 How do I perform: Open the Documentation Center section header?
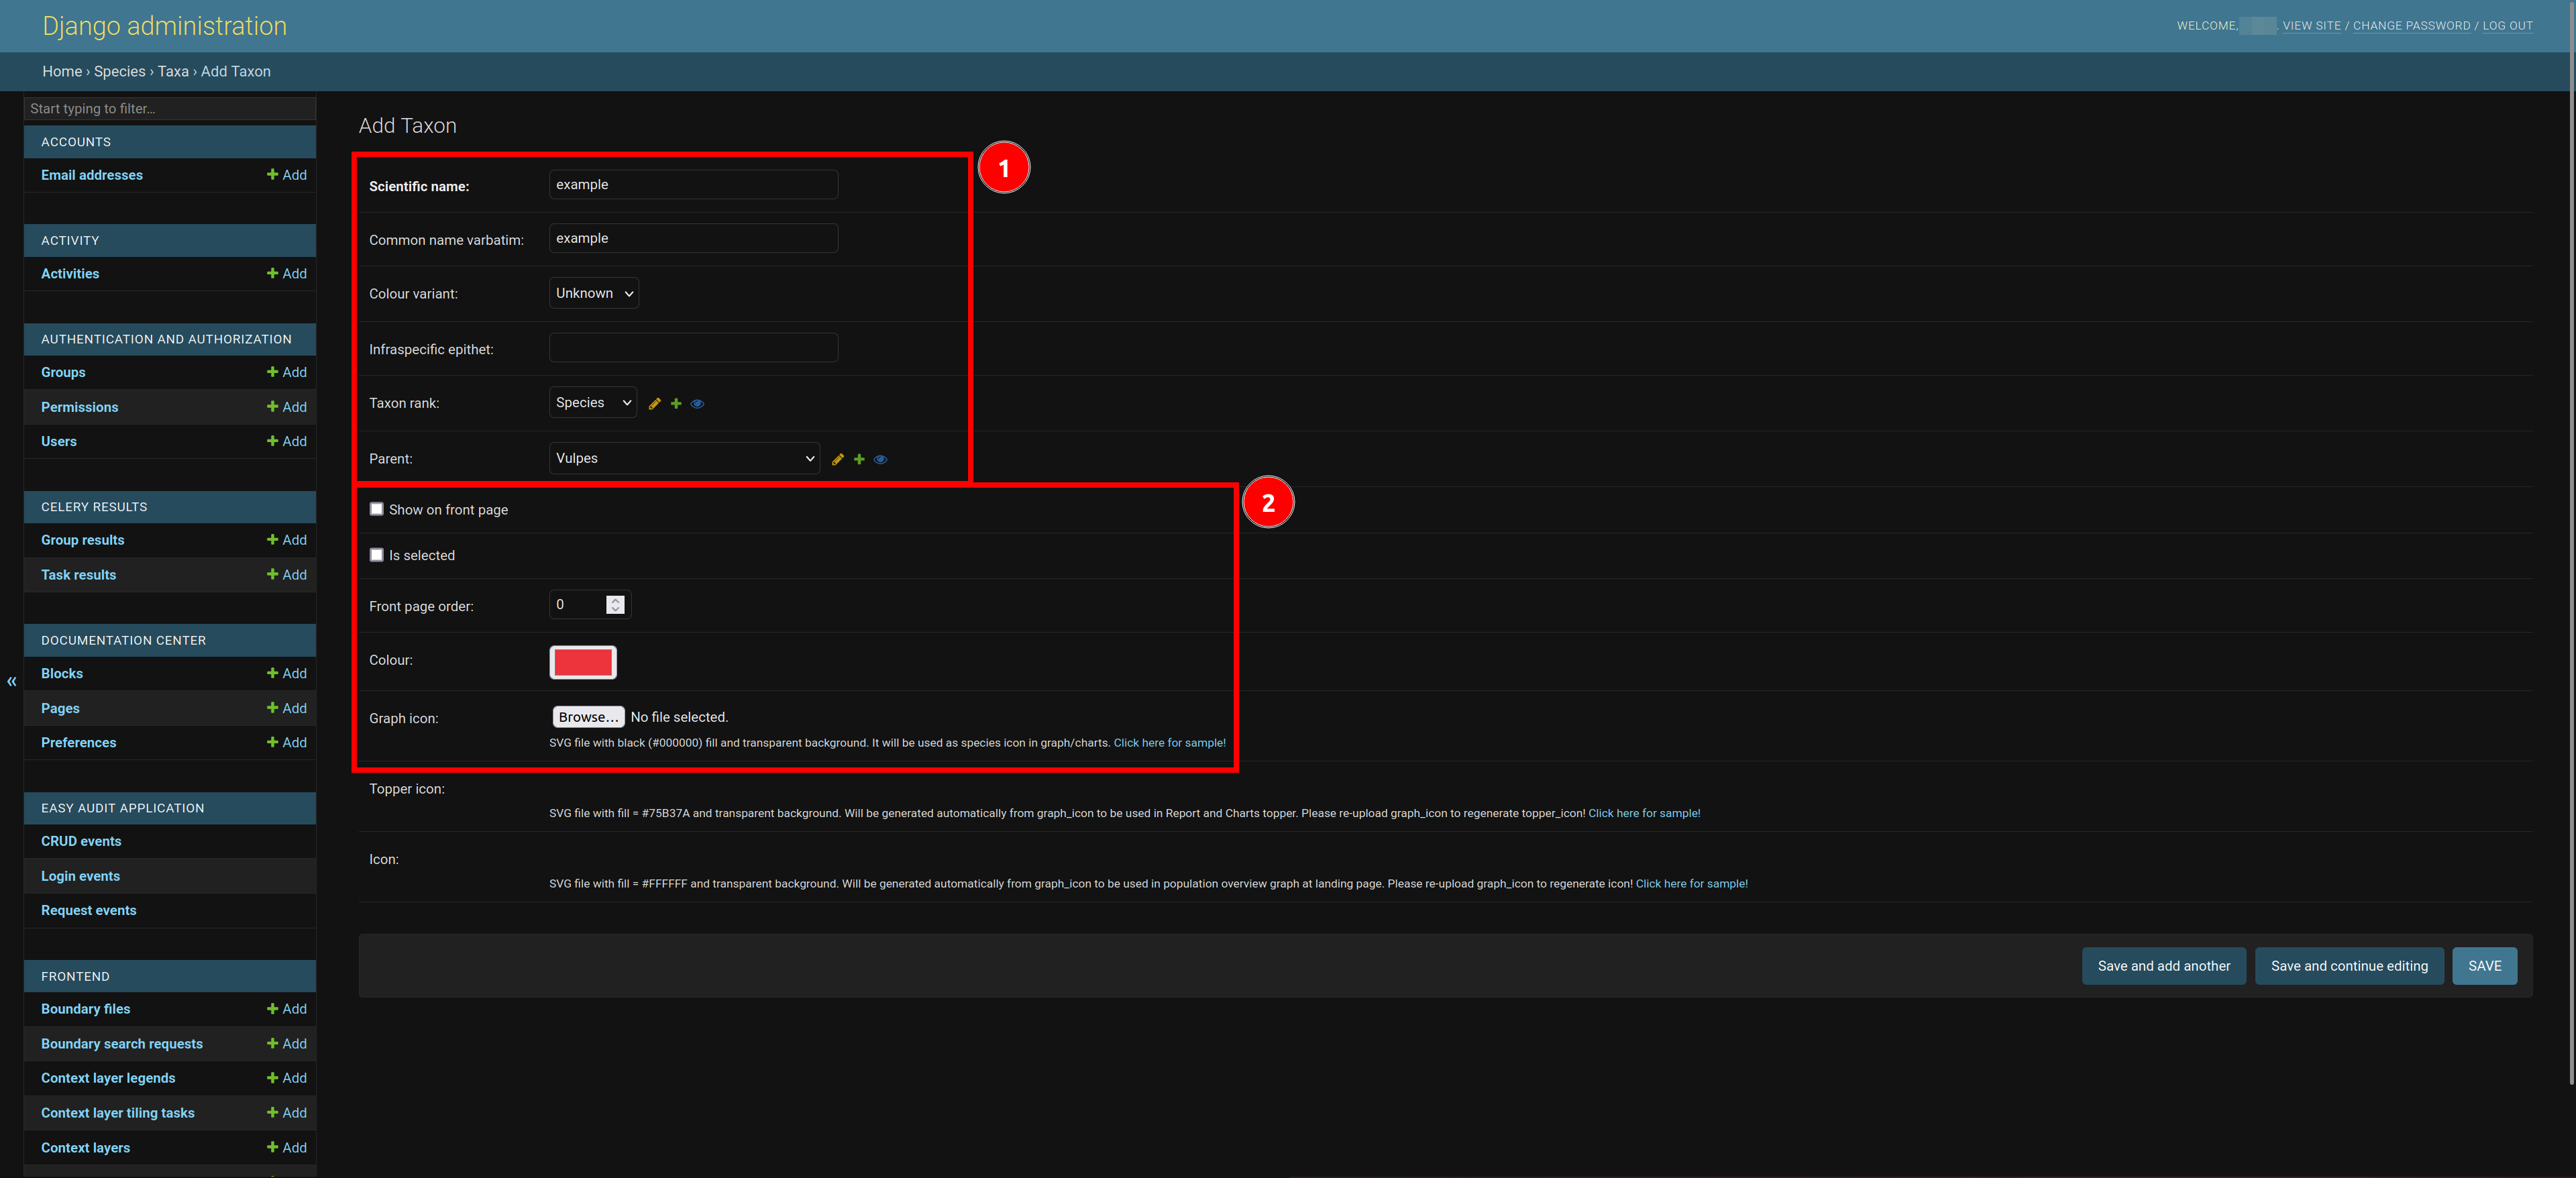tap(170, 640)
